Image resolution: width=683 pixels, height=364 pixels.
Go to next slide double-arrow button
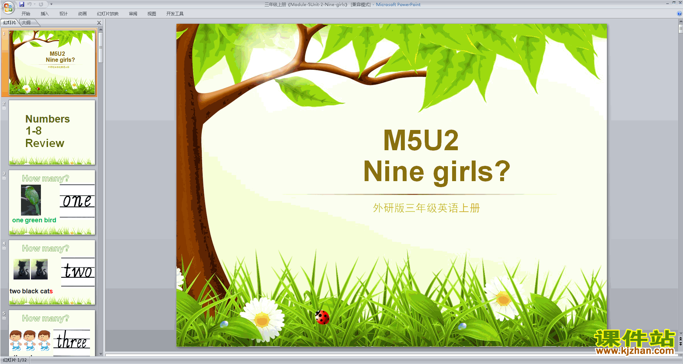pos(681,344)
